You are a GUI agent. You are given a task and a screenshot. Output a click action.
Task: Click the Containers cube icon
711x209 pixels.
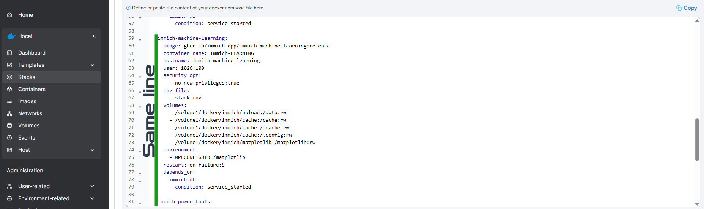click(9, 89)
